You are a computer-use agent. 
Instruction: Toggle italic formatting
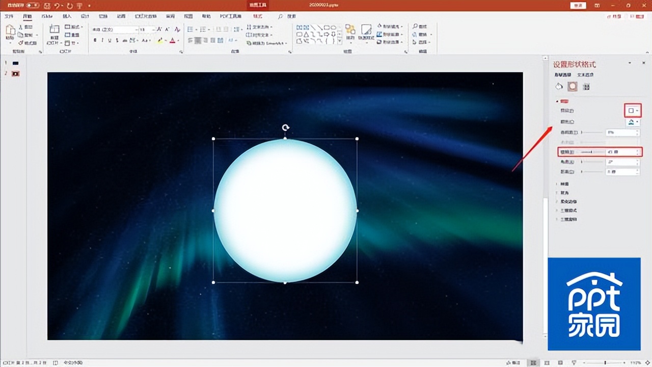(102, 40)
